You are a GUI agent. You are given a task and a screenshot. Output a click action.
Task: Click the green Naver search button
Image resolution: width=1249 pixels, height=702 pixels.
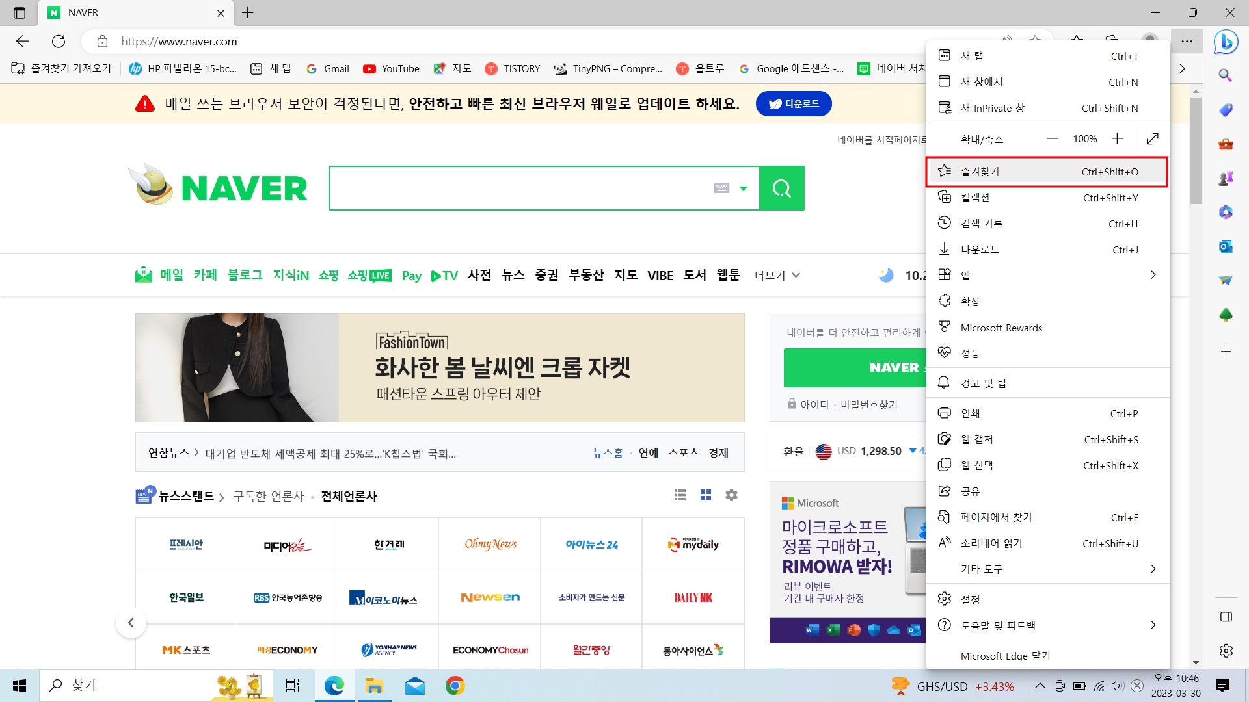(x=781, y=188)
